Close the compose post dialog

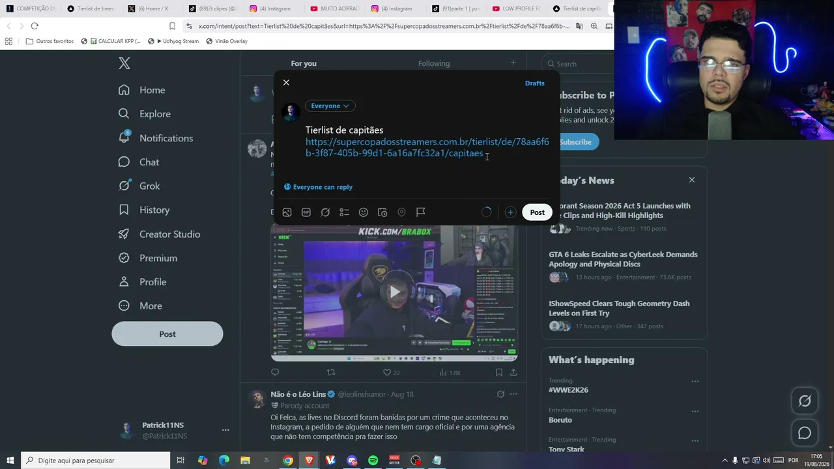coord(286,83)
